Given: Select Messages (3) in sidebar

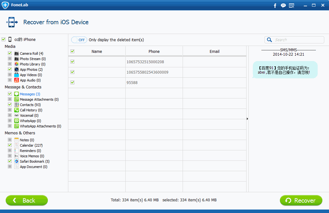Looking at the screenshot, I should click(30, 94).
